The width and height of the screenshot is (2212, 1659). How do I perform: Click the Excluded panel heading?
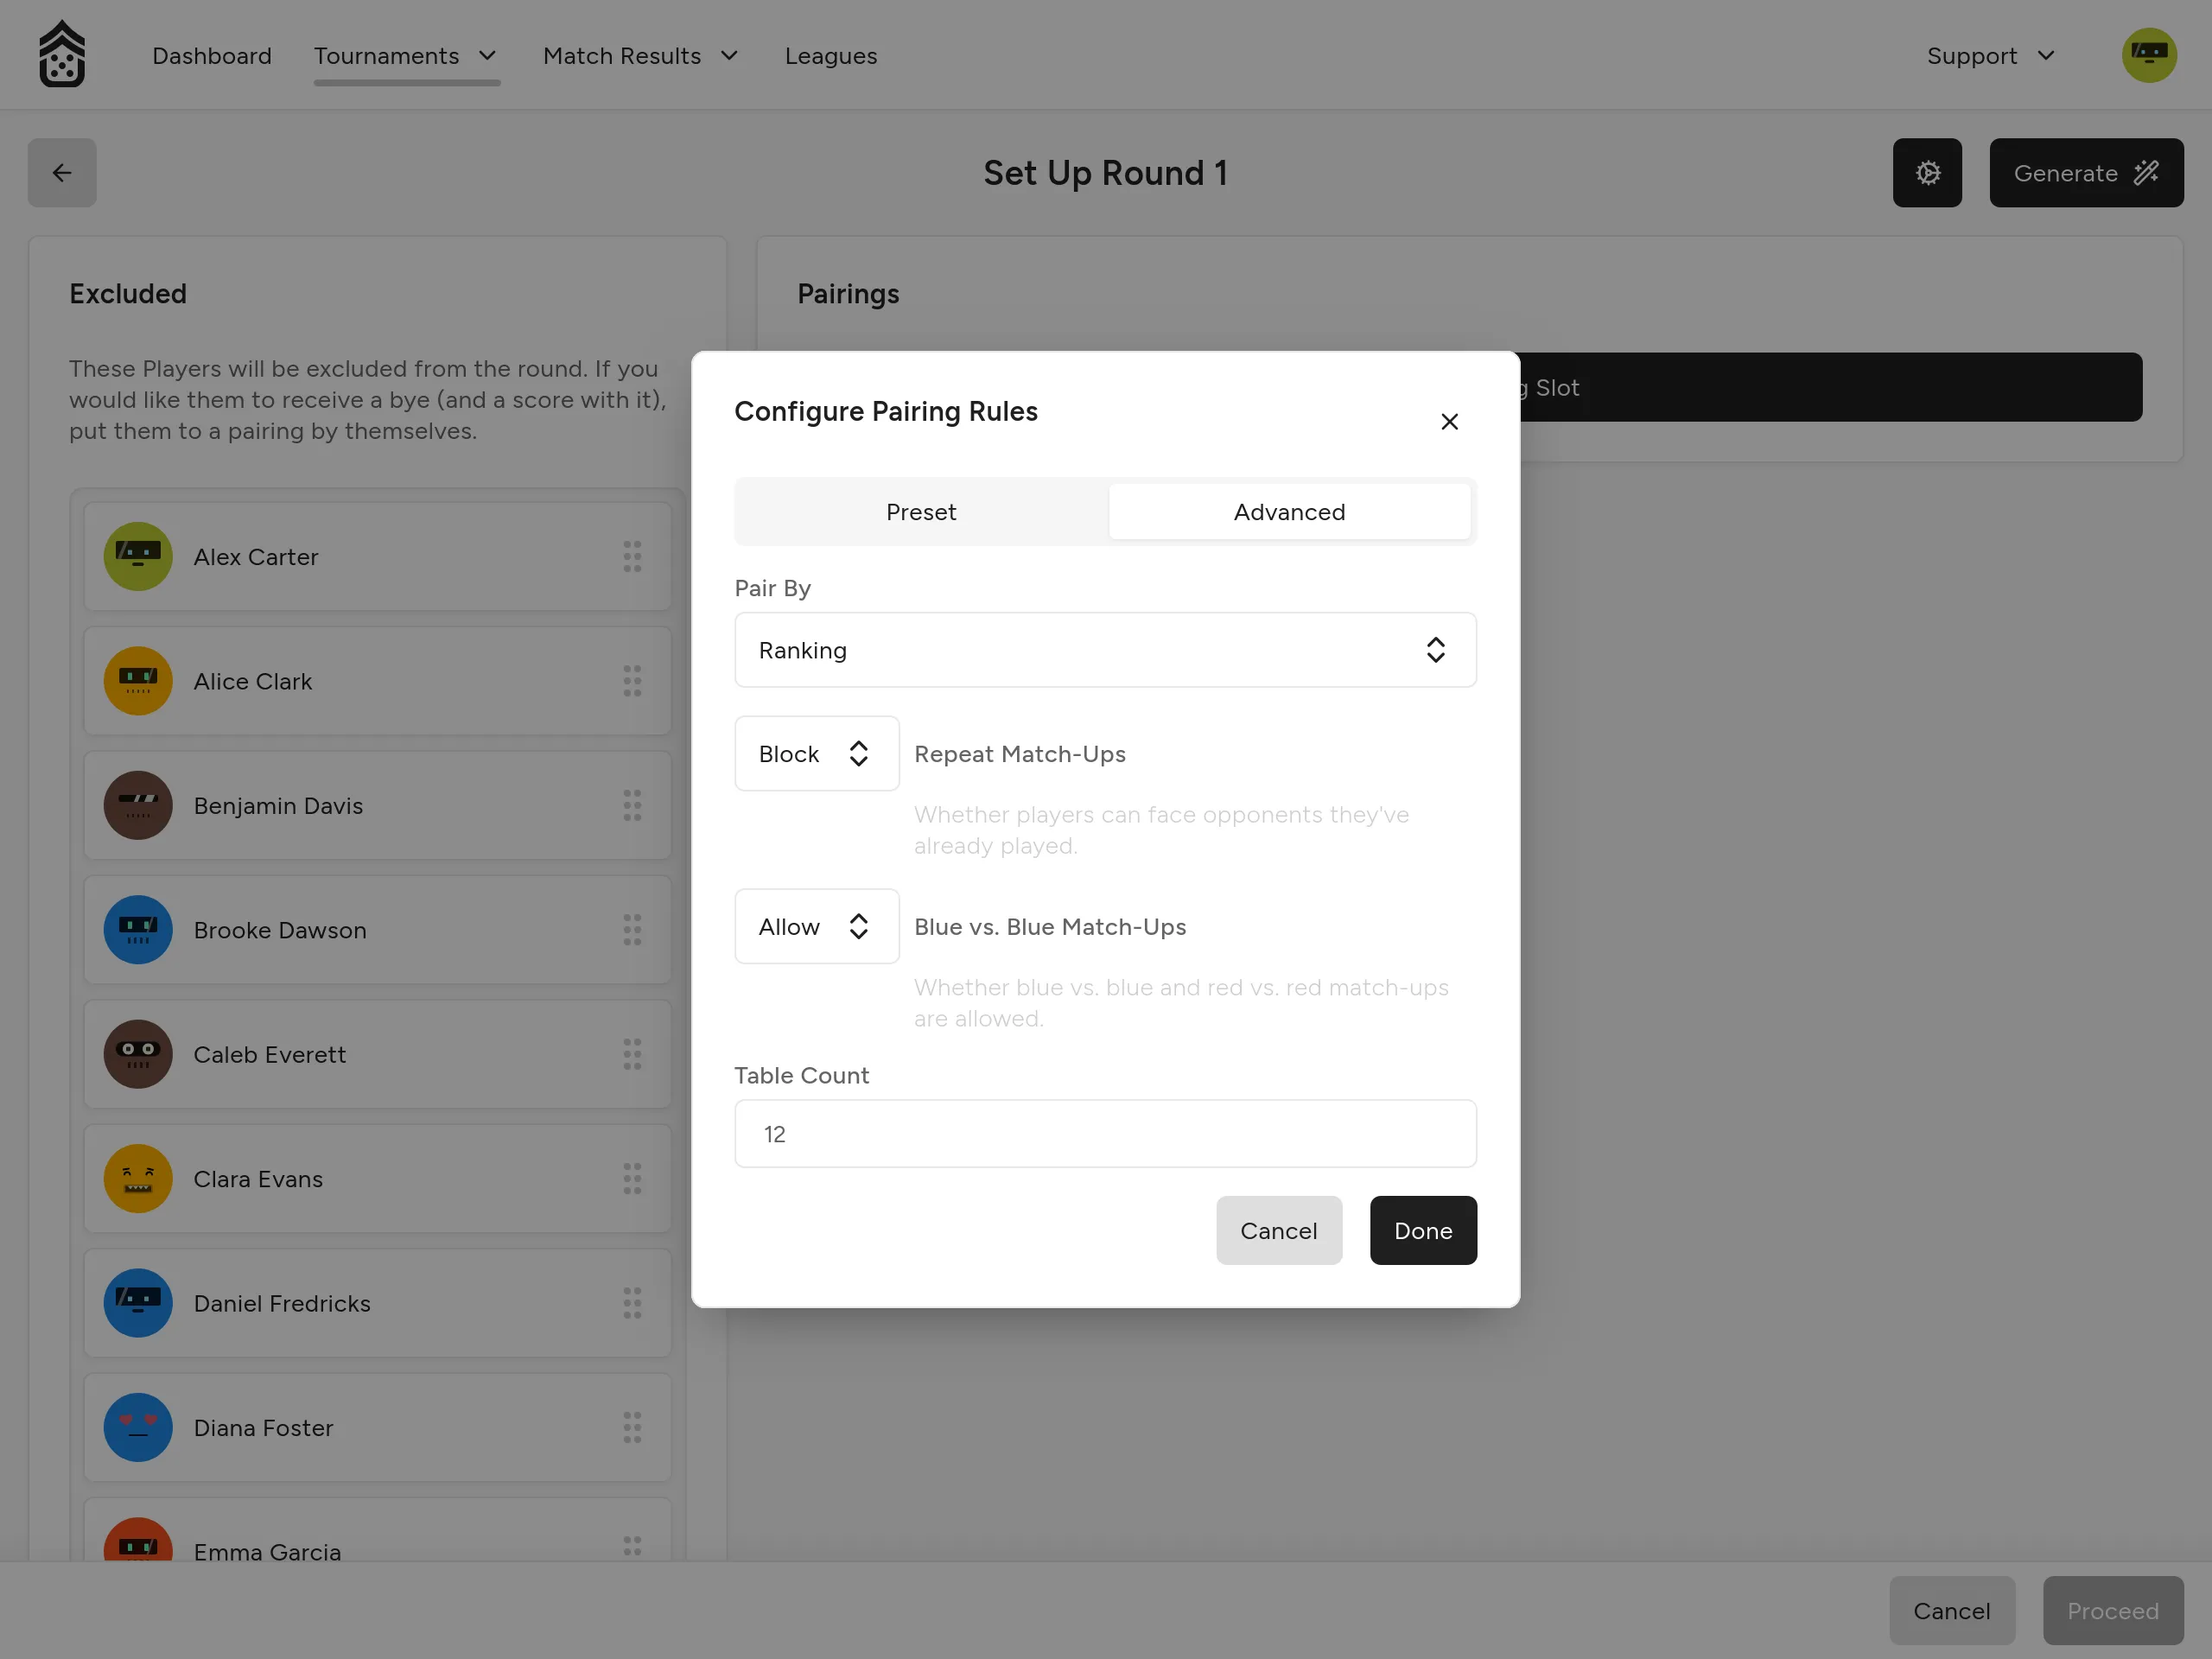click(128, 294)
